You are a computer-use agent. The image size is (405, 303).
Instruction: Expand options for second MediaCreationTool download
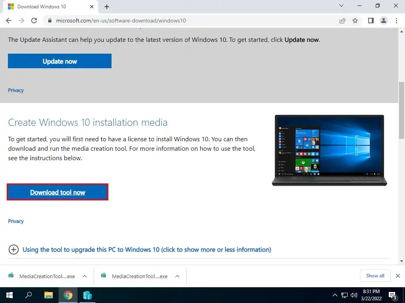click(177, 276)
